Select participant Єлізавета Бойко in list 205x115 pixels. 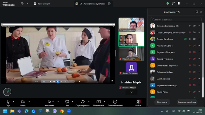tap(175, 72)
